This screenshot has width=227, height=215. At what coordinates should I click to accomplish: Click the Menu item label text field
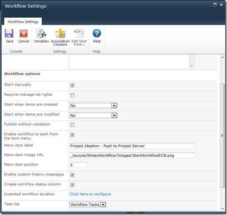coord(132,146)
